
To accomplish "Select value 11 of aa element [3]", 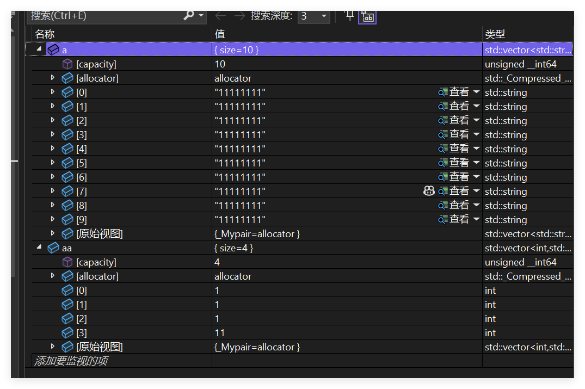I will coord(220,333).
